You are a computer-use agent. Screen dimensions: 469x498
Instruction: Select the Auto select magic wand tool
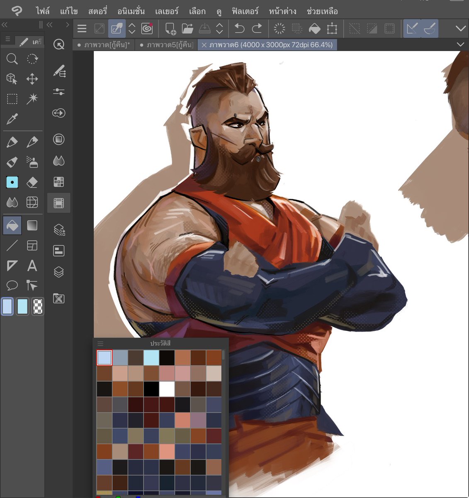tap(32, 99)
